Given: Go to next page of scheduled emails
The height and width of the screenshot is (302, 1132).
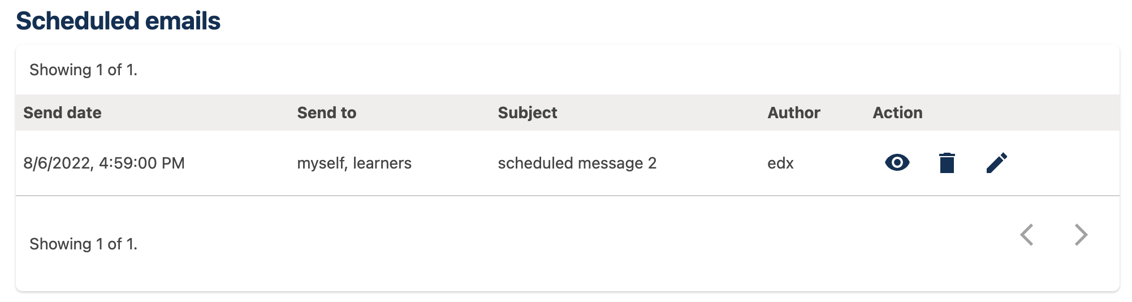Looking at the screenshot, I should click(x=1081, y=235).
